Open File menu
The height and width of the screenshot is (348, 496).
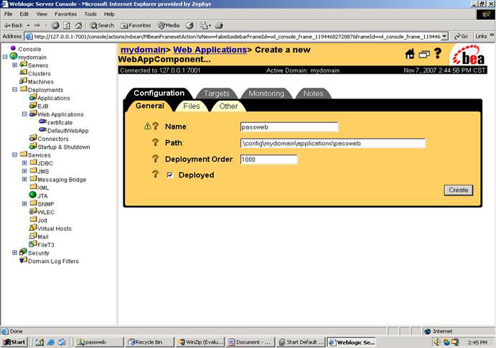8,14
